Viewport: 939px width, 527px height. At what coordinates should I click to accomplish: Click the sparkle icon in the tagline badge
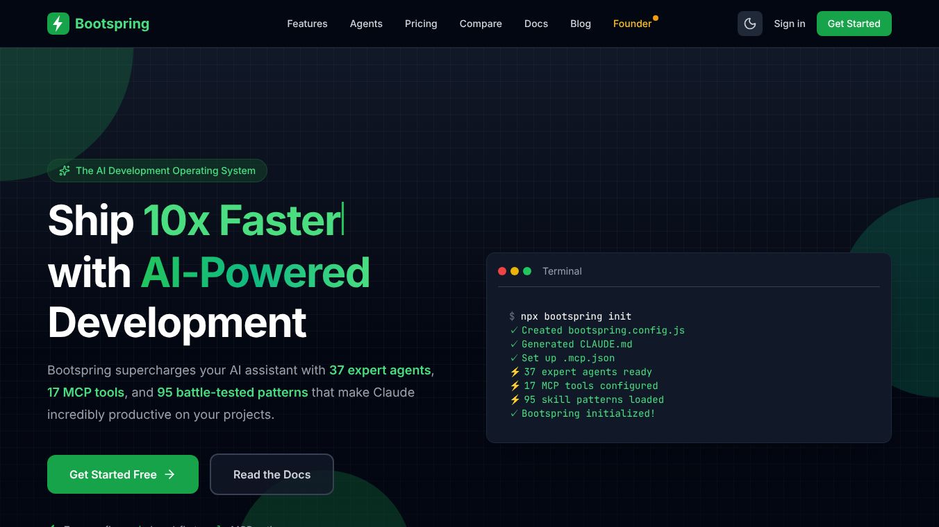coord(65,171)
